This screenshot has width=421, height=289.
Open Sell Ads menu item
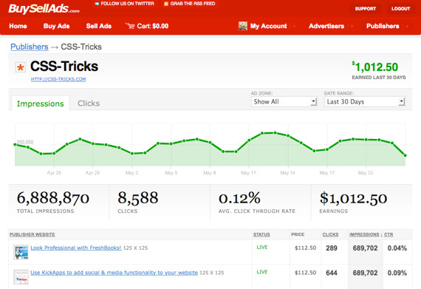[x=99, y=26]
